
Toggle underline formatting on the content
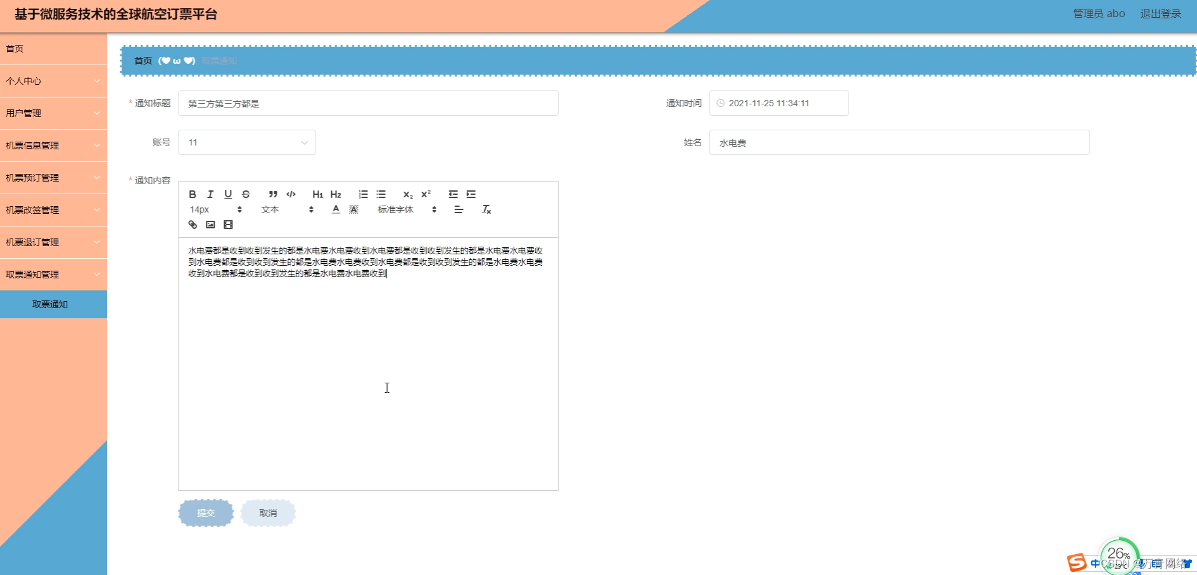tap(228, 194)
